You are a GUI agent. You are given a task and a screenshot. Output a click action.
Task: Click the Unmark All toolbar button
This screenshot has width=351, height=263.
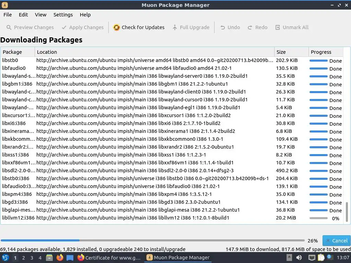tap(292, 27)
